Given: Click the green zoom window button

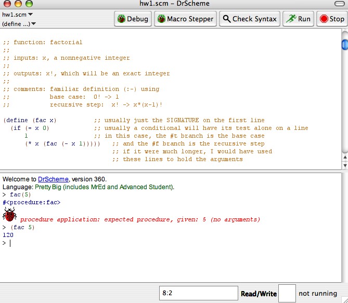Looking at the screenshot, I should 29,4.
